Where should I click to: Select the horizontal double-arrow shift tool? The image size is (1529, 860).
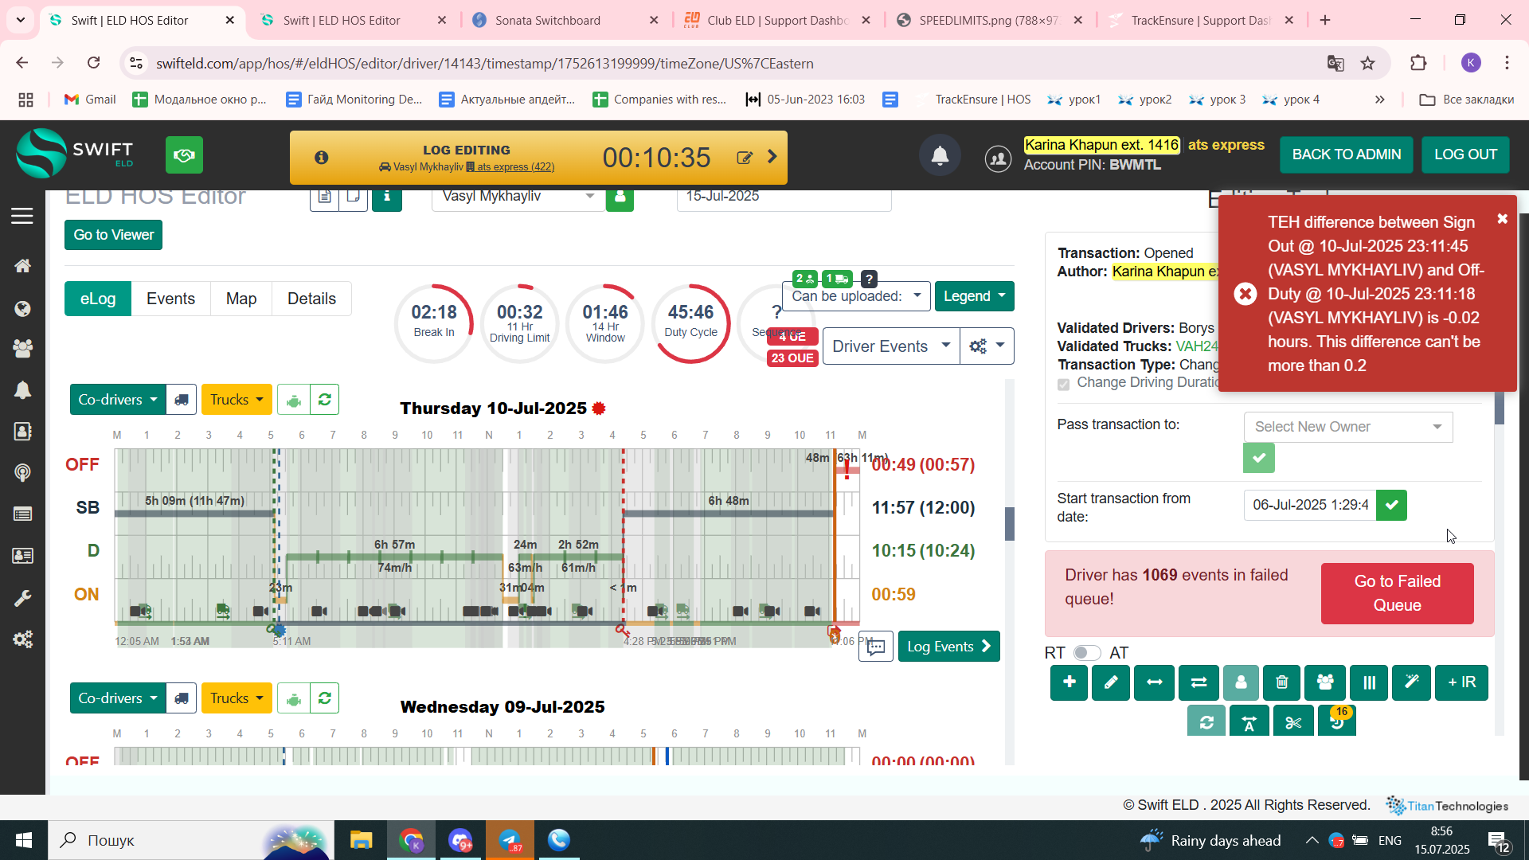pos(1154,682)
